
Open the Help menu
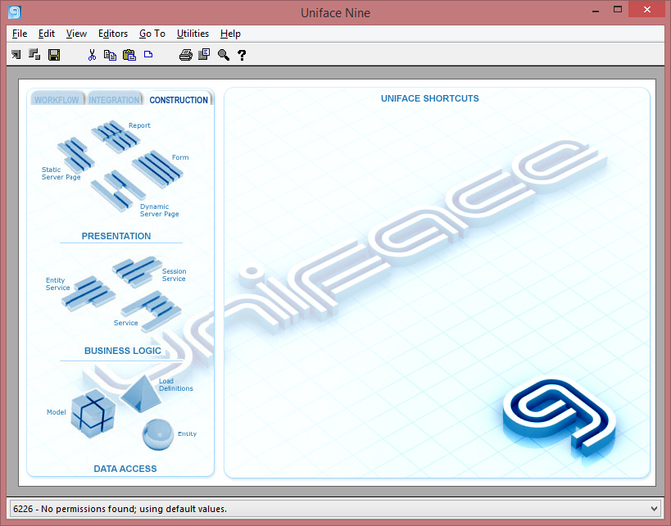pyautogui.click(x=231, y=34)
